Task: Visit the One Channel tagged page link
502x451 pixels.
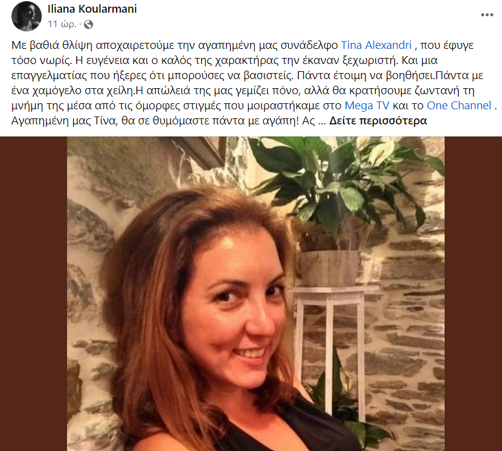Action: click(459, 106)
